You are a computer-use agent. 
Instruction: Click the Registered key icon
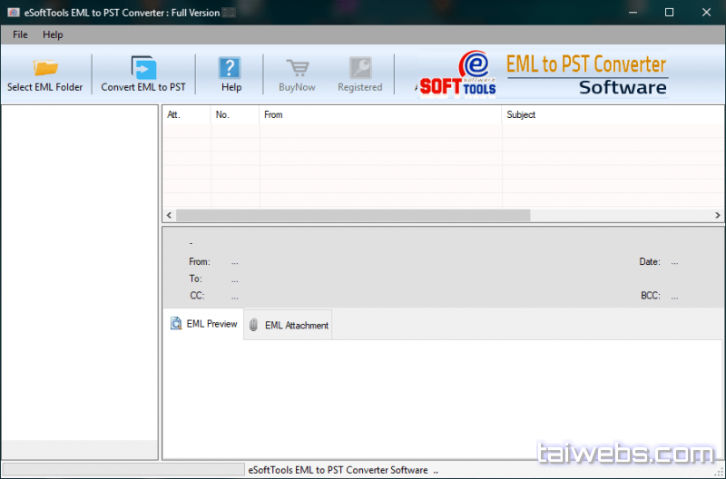[x=359, y=68]
